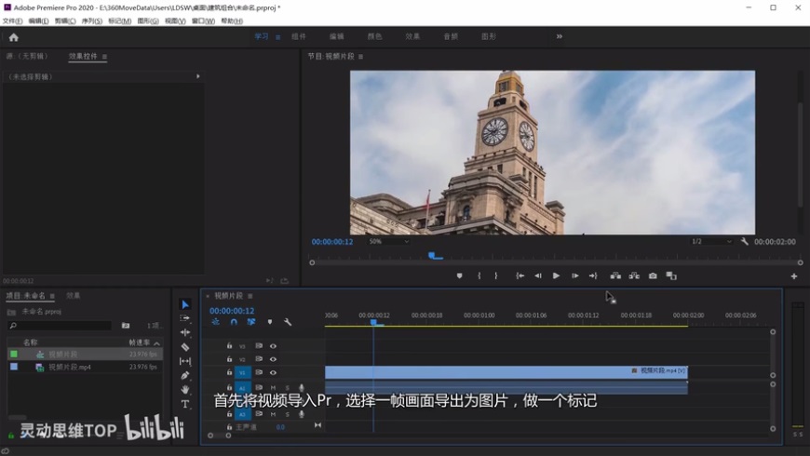
Task: Open the 编辑 menu
Action: click(38, 21)
